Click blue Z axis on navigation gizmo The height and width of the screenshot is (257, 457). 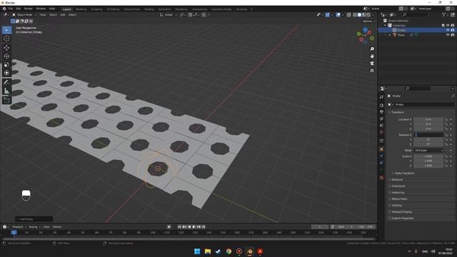[365, 30]
